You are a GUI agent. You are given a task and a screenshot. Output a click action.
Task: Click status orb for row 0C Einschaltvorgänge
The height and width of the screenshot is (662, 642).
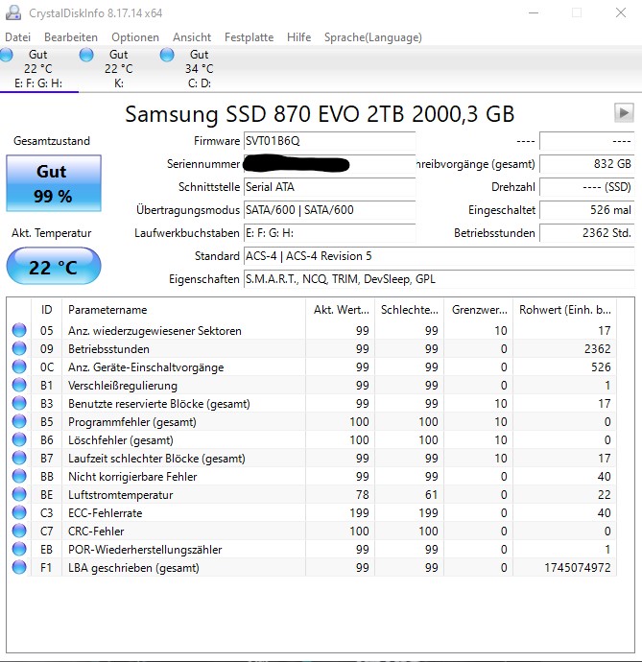(x=19, y=366)
